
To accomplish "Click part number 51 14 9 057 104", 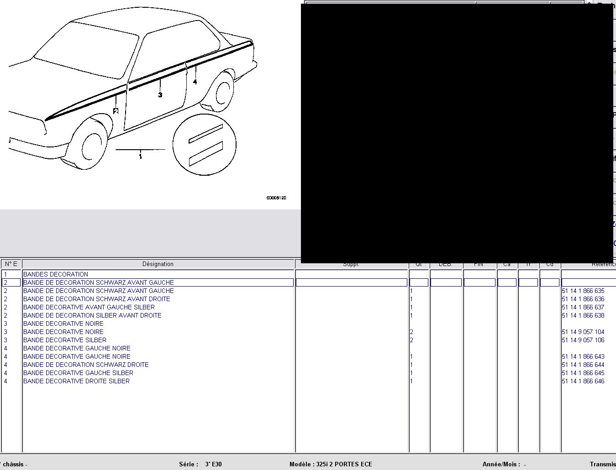I will click(x=583, y=332).
